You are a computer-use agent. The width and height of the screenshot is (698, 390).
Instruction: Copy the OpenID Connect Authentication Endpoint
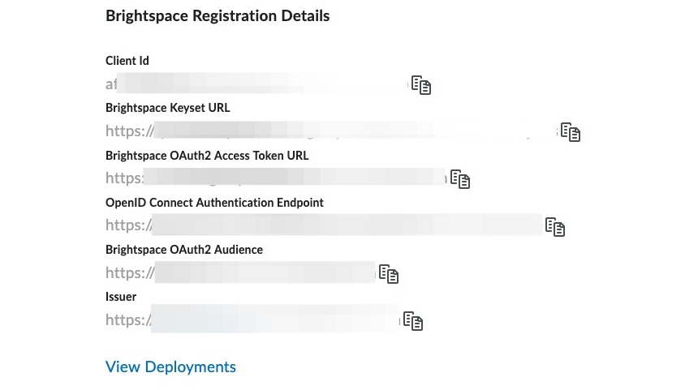click(x=555, y=227)
